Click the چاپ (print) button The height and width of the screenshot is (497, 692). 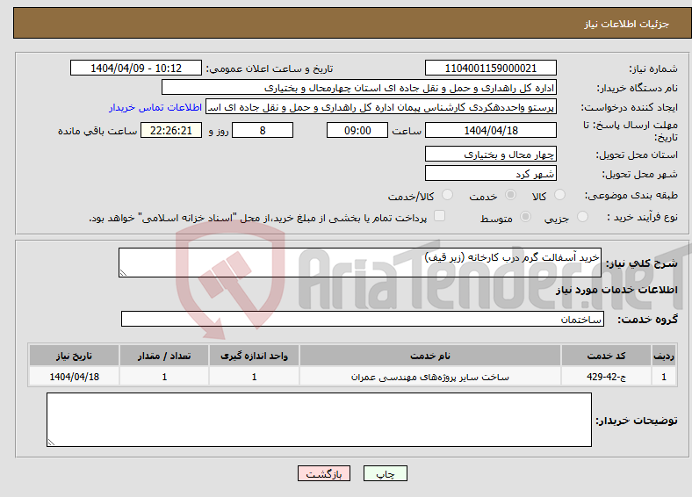click(385, 473)
